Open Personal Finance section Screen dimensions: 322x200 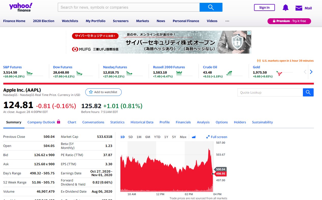pyautogui.click(x=186, y=21)
